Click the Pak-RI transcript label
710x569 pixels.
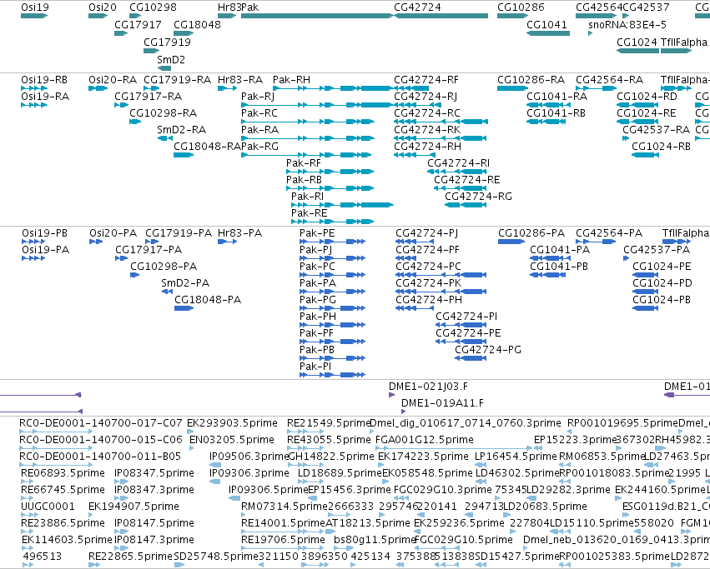coord(307,197)
